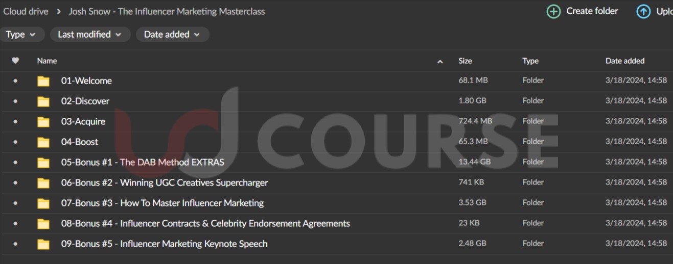Screen dimensions: 673x264
Task: Sort by the Size column header
Action: 465,61
